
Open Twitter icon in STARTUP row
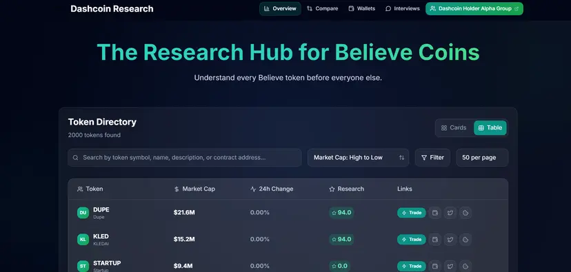click(x=450, y=266)
